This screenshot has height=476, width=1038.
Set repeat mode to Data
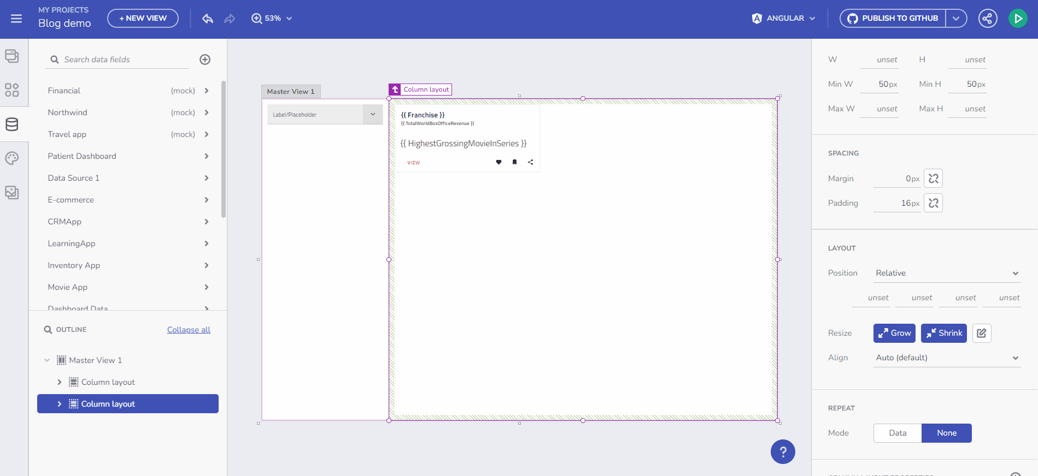click(x=897, y=433)
